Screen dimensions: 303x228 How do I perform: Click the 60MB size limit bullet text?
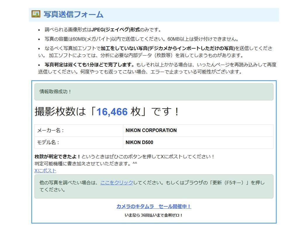pos(142,39)
